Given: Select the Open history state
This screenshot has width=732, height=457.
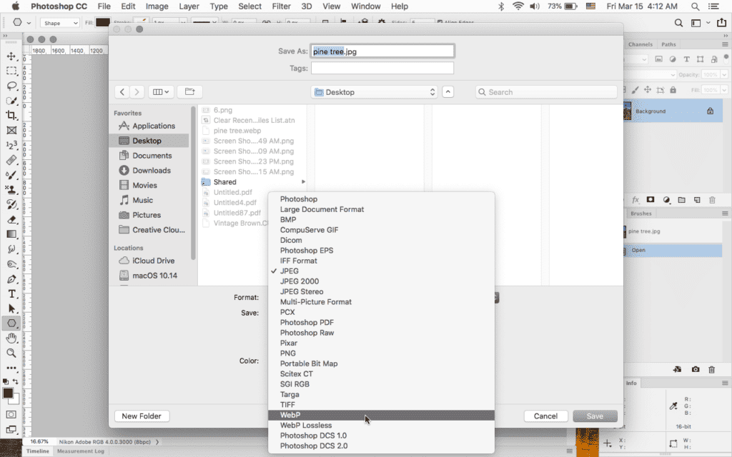Looking at the screenshot, I should coord(673,251).
